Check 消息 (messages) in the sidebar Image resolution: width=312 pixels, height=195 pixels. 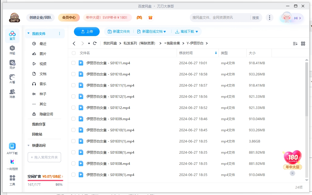[x=12, y=92]
